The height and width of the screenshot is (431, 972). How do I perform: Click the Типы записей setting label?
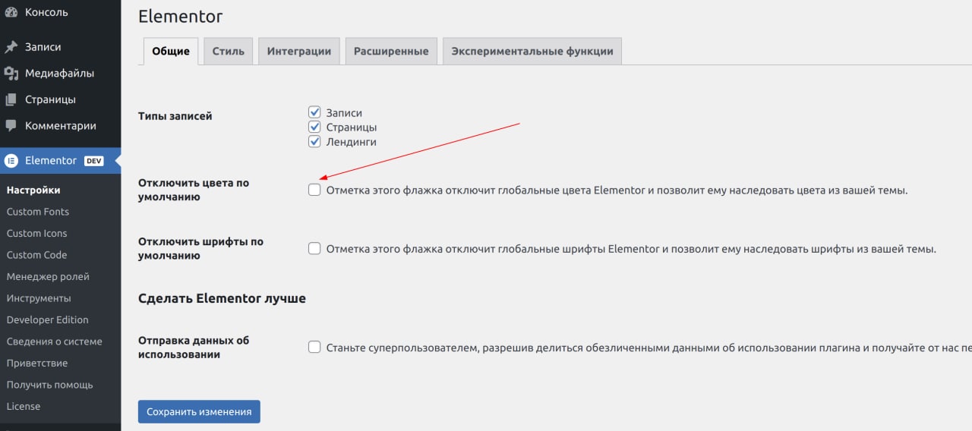[175, 116]
